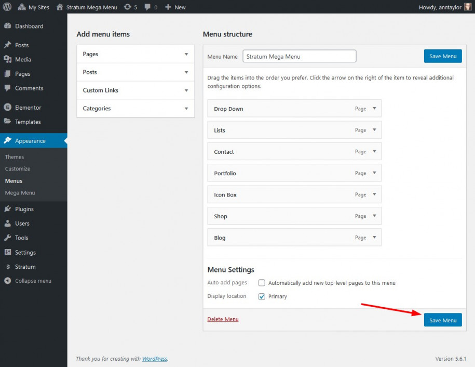Click the Stratum icon in sidebar

pos(8,267)
